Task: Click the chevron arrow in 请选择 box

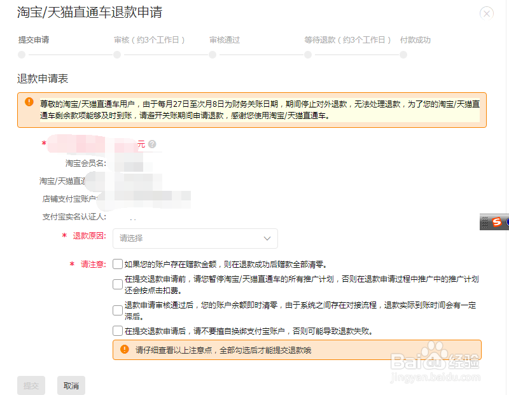Action: pyautogui.click(x=267, y=239)
